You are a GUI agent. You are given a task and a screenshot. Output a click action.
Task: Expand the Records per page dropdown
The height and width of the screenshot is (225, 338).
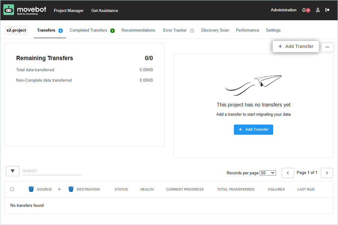click(268, 173)
